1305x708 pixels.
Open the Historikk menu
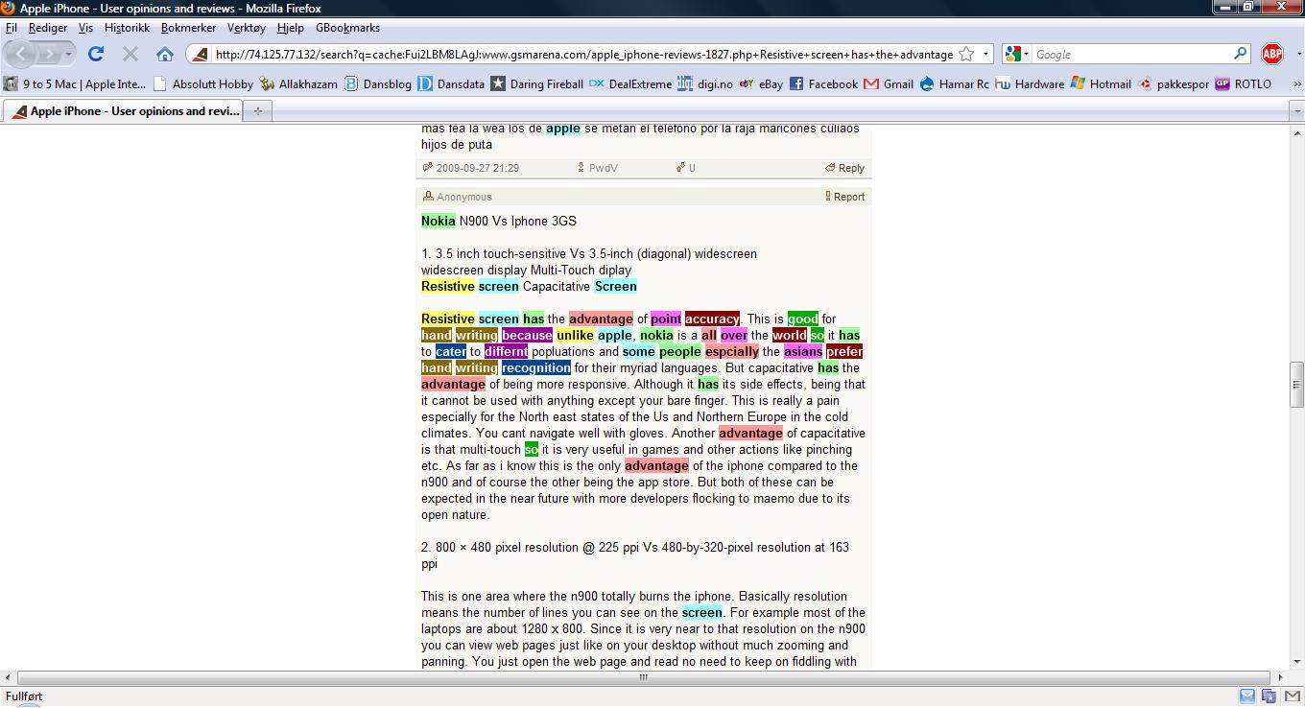[x=128, y=28]
